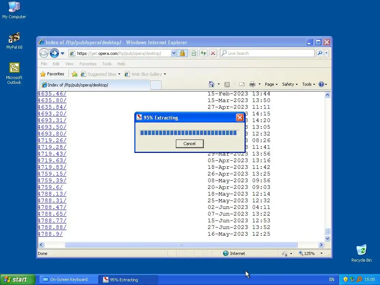Open the 4635.46/ directory link
This screenshot has height=285, width=380.
click(52, 94)
